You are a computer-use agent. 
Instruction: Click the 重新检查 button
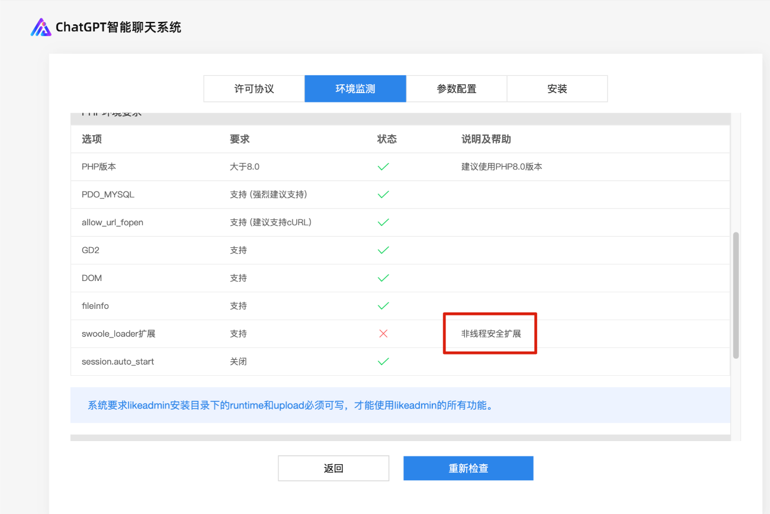pos(469,468)
